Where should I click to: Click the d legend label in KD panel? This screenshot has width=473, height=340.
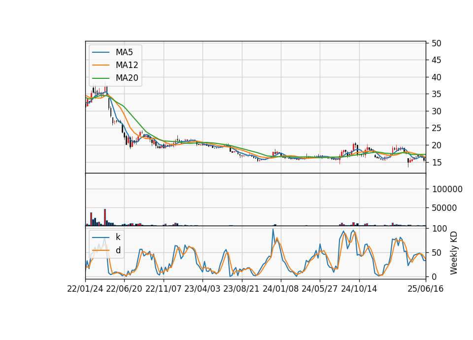coord(118,250)
